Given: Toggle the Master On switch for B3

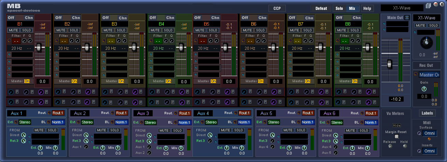Looking at the screenshot, I should coord(122,81).
